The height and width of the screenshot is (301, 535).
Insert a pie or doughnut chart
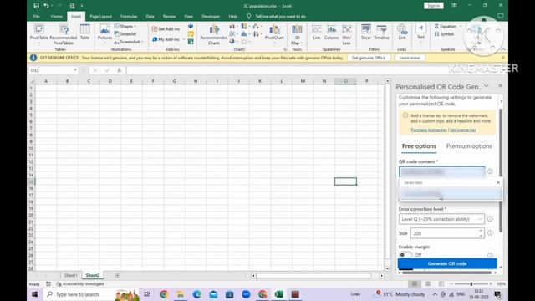[233, 42]
